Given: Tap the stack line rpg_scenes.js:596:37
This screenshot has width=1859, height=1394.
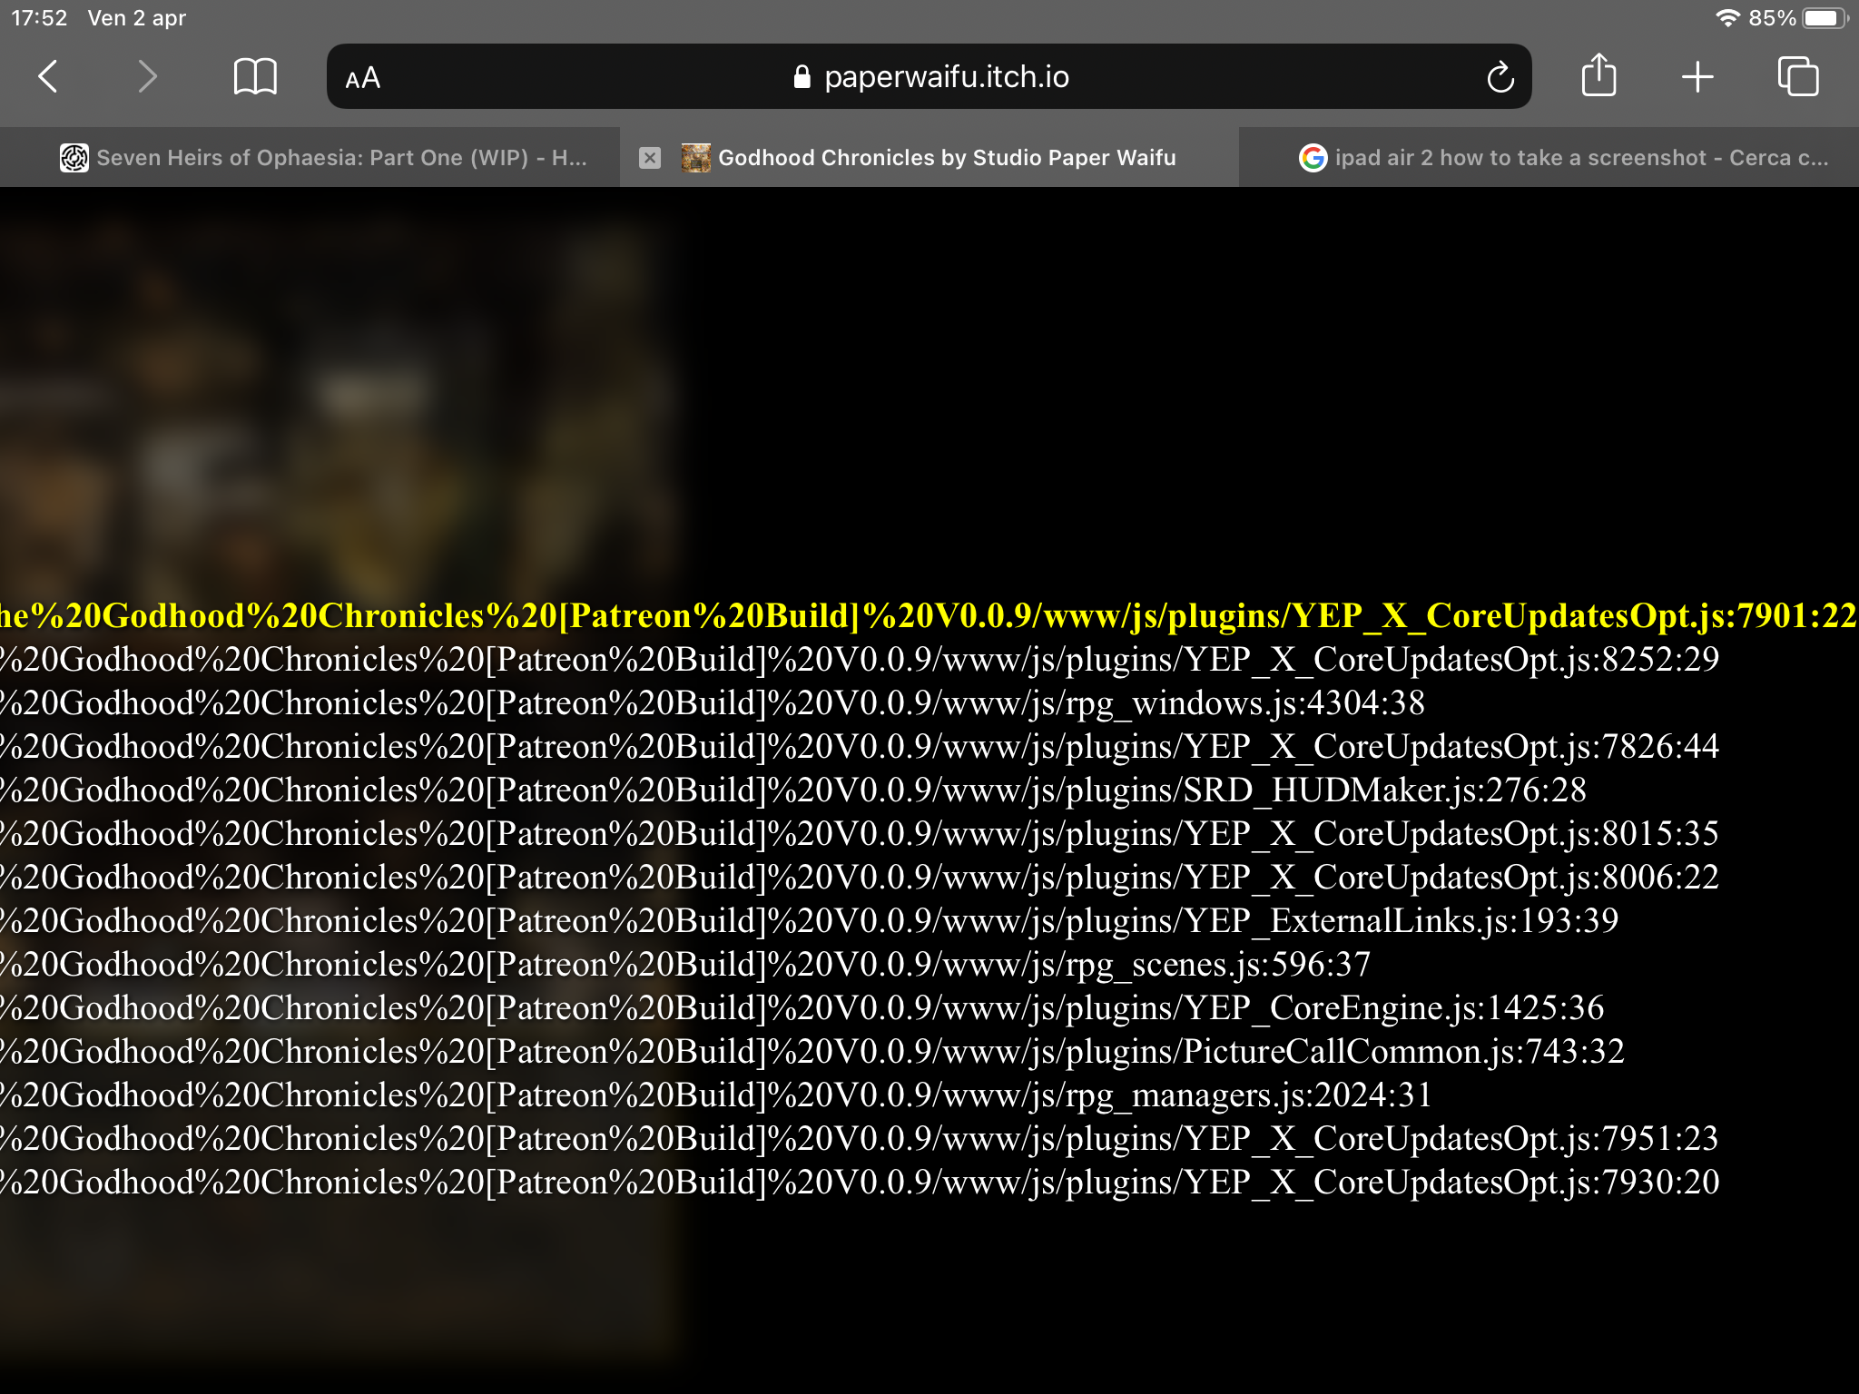Looking at the screenshot, I should coord(685,965).
